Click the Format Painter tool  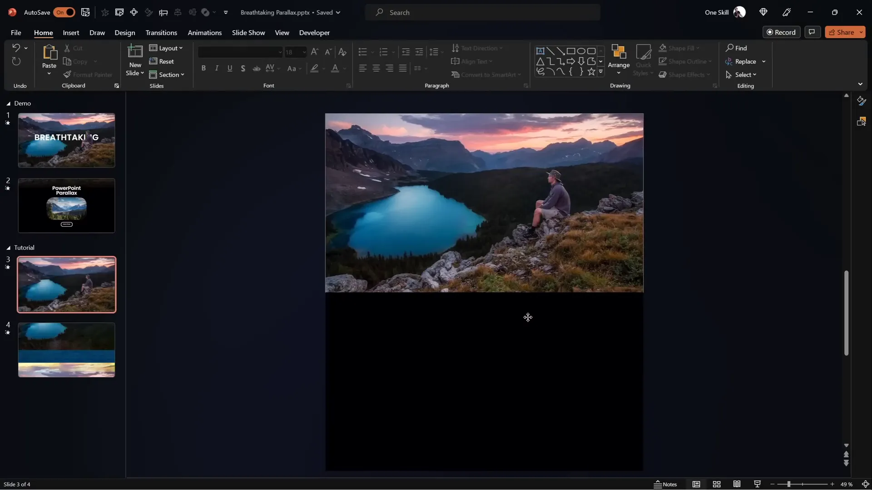pos(89,75)
